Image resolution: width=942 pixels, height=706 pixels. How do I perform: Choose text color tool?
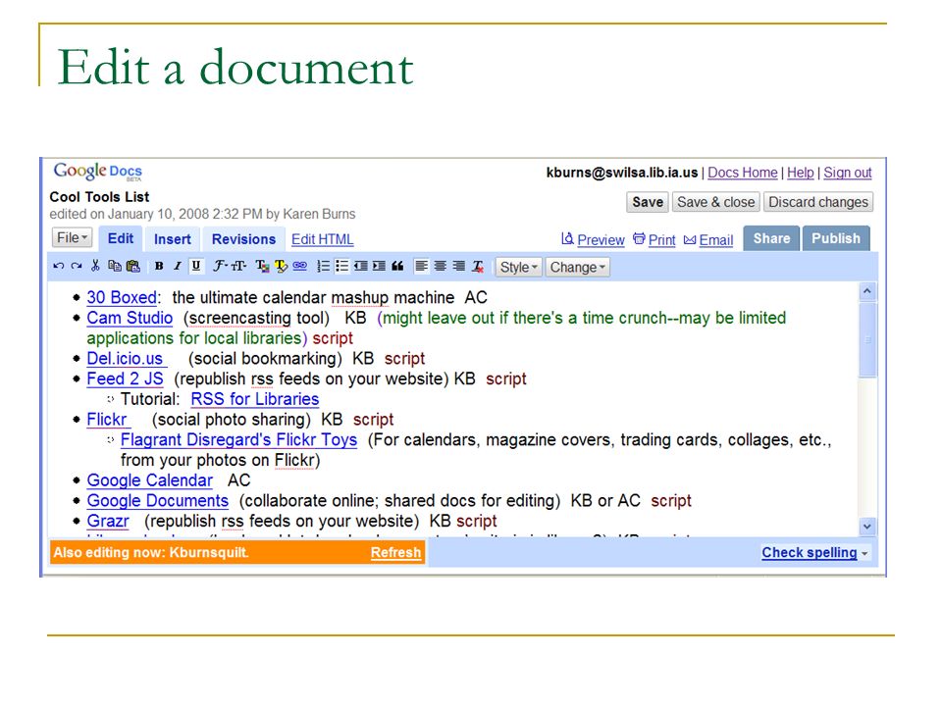point(262,266)
